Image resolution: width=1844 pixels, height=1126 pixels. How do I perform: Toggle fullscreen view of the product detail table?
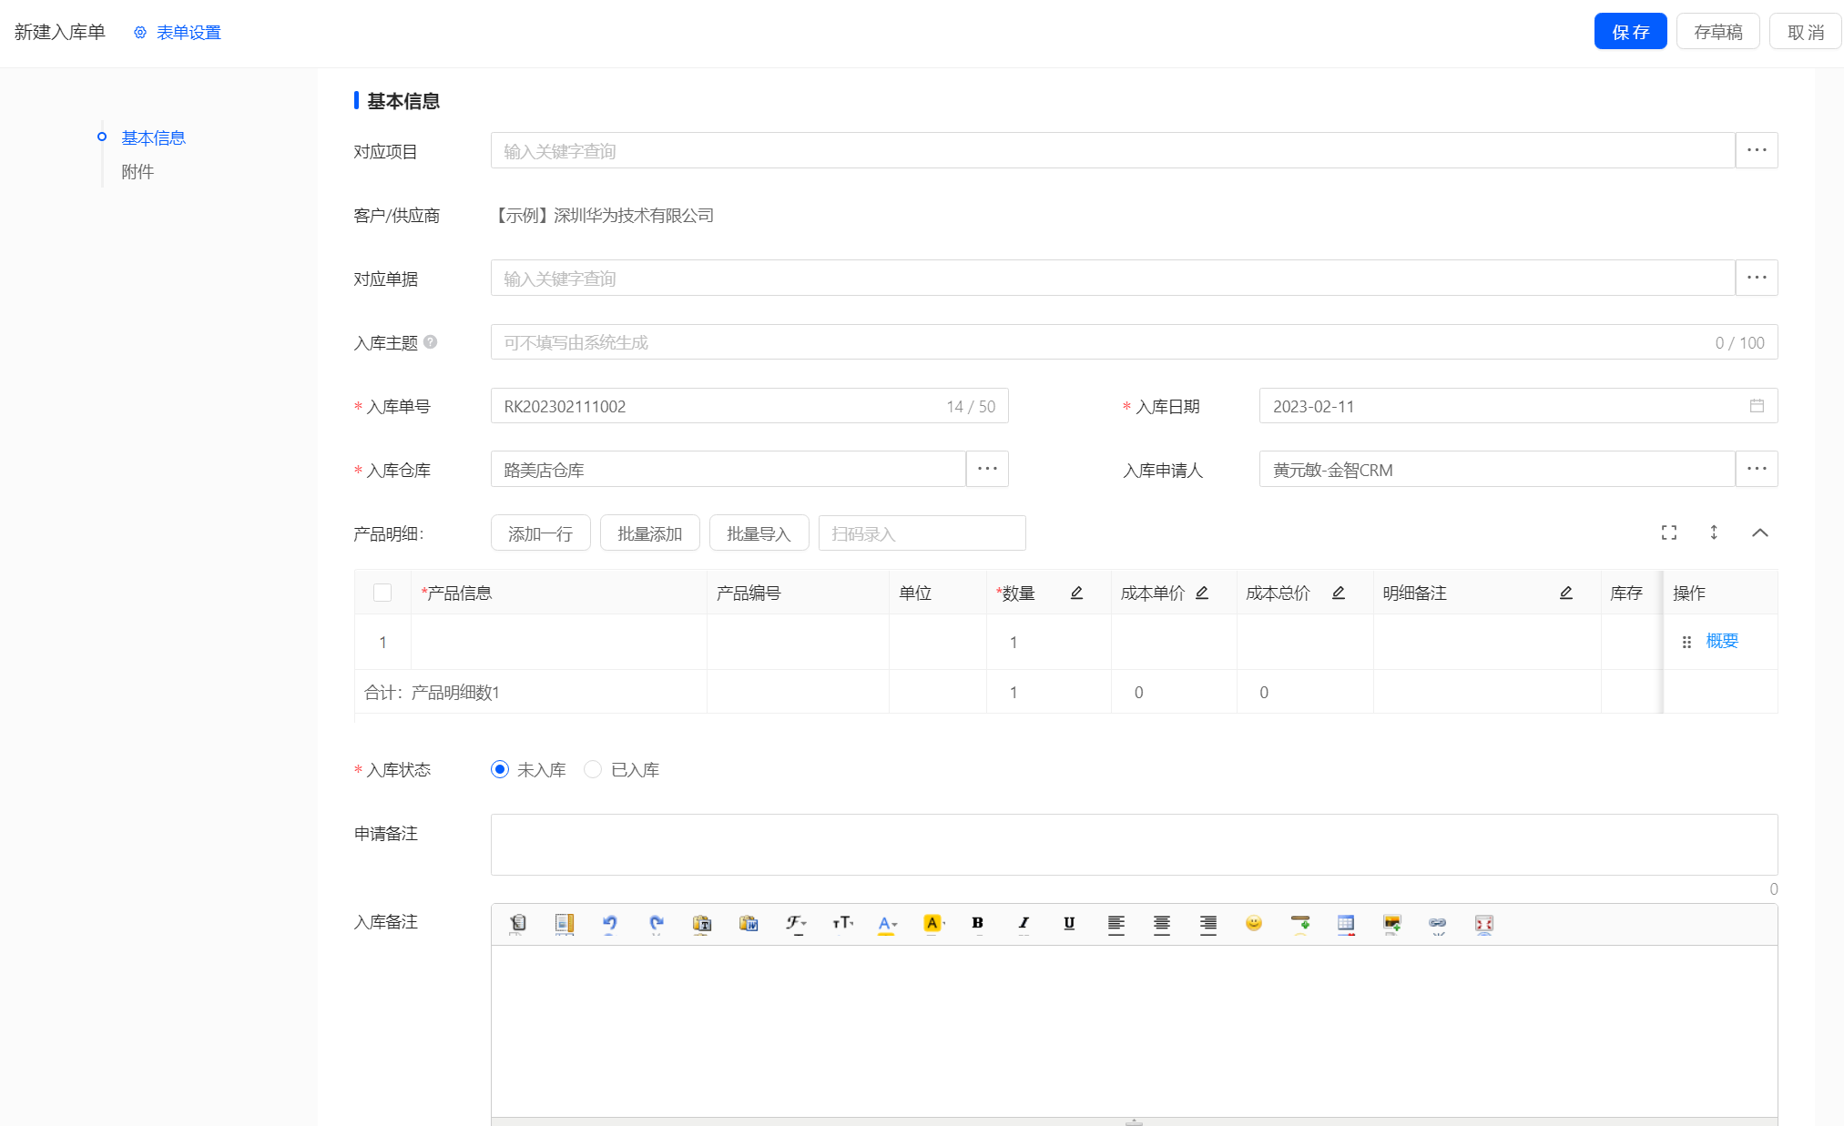pyautogui.click(x=1669, y=533)
